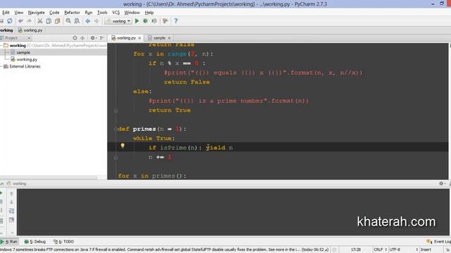
Task: Click the editor vertical scrollbar
Action: tap(450, 111)
